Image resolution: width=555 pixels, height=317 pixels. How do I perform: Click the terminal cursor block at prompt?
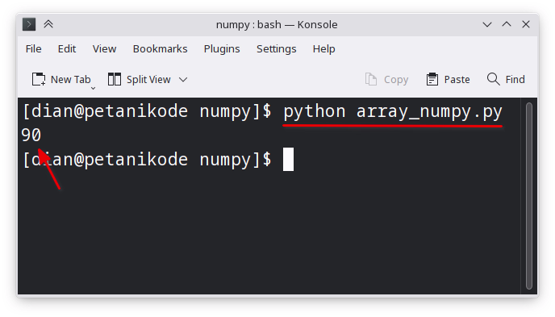(x=288, y=159)
